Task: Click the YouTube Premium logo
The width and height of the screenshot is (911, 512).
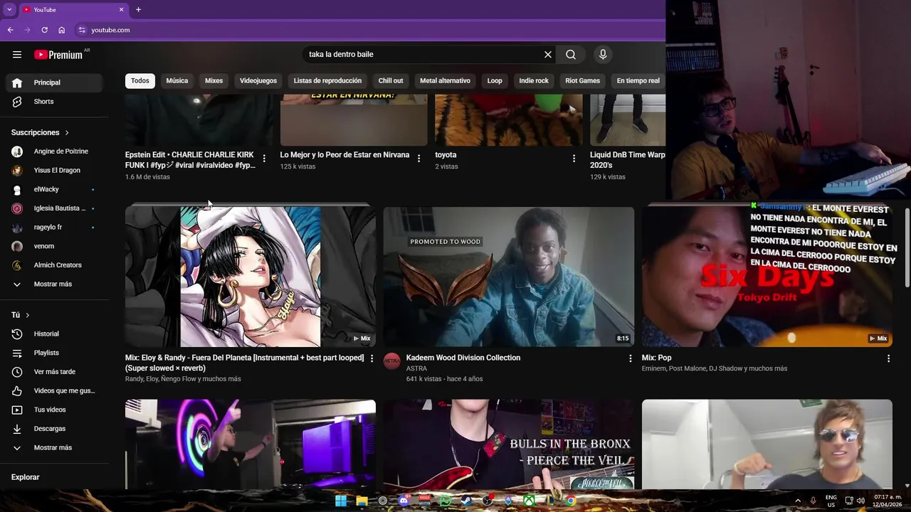Action: click(60, 55)
